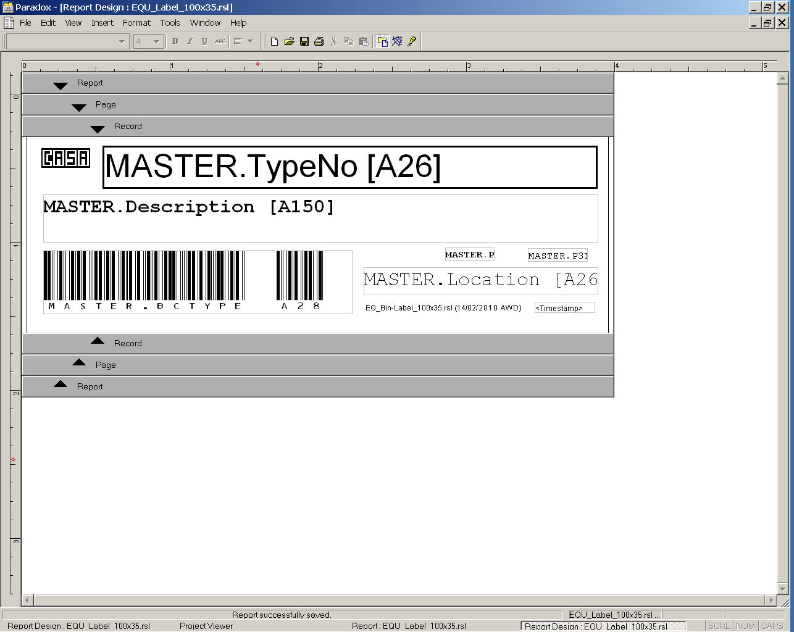Click EQU_Label_100x35.rsl status bar entry
The height and width of the screenshot is (632, 794).
click(614, 615)
